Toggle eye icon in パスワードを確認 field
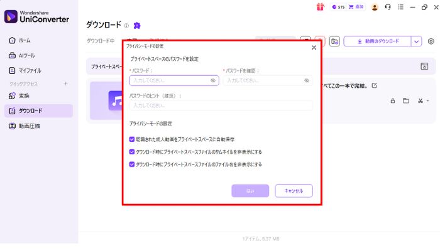 (x=307, y=81)
